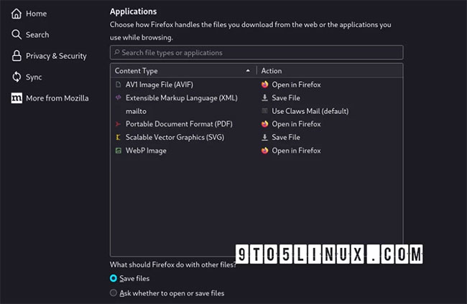Select the AV1 Image File (AVIF) row
Viewport: 467px width, 304px height.
[x=256, y=85]
